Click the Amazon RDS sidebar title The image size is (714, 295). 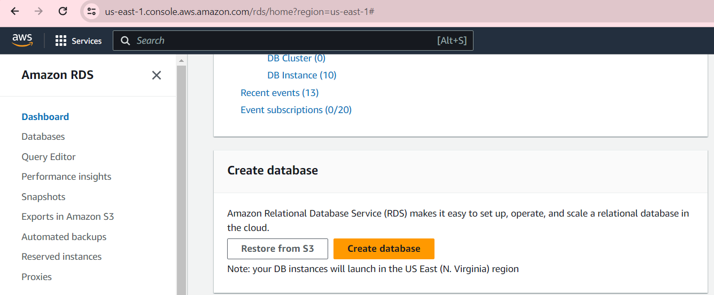(58, 75)
